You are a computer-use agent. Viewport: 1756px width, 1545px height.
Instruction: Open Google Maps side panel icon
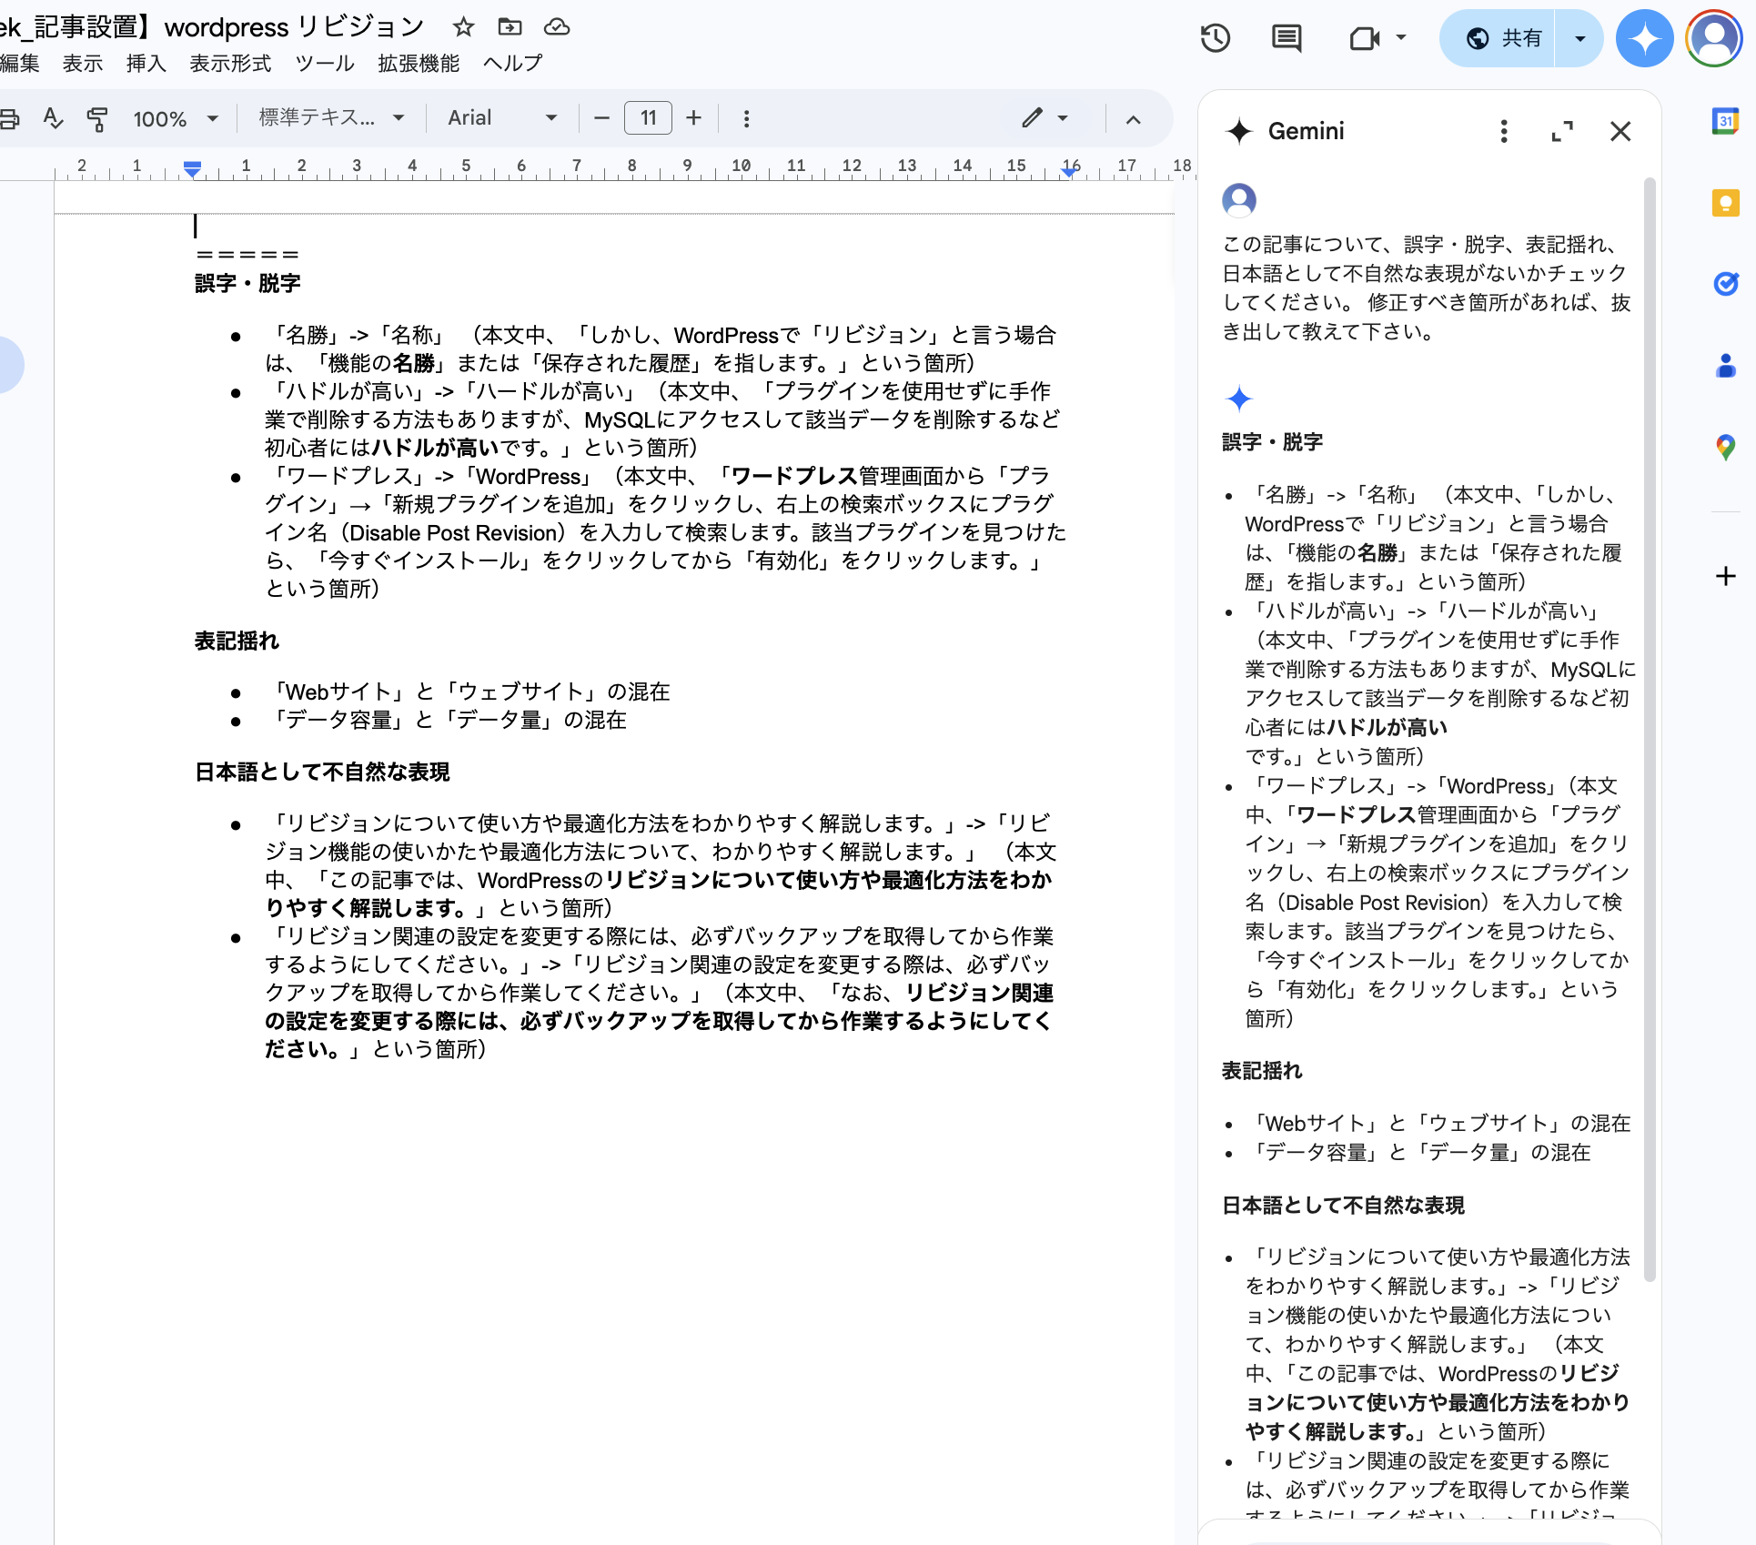[1725, 448]
